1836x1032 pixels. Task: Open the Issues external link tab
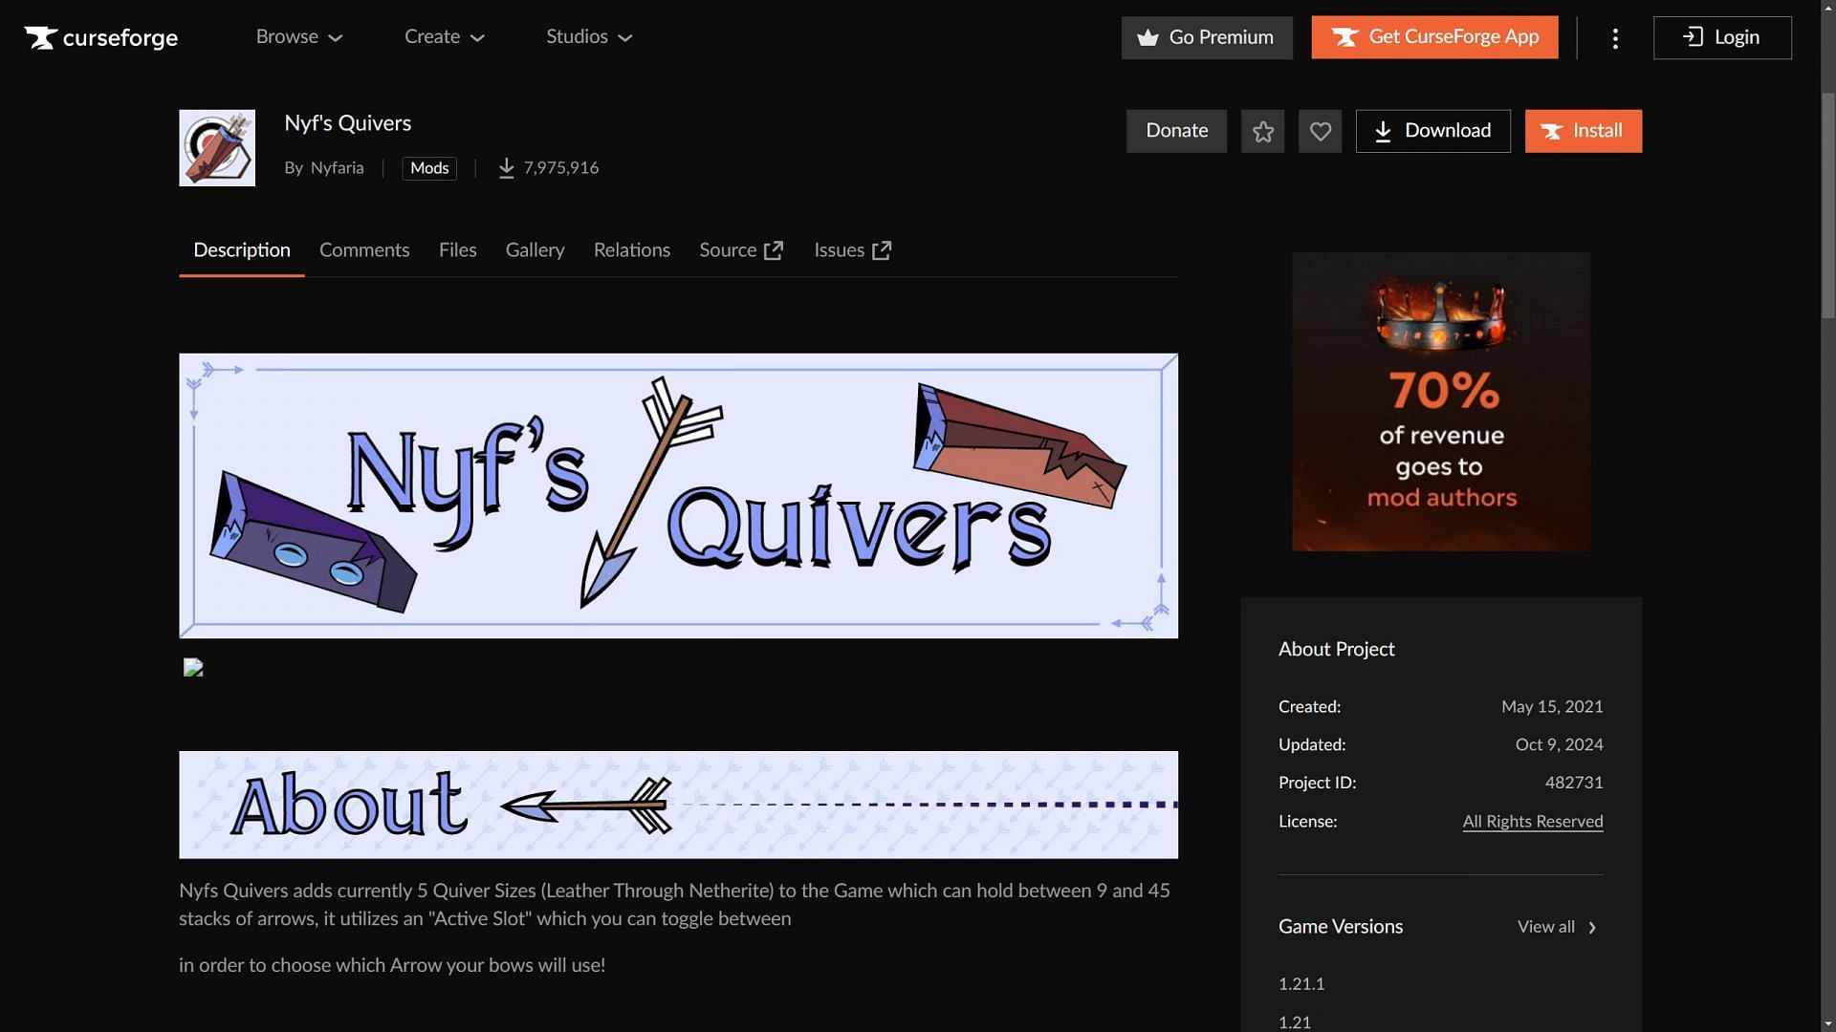coord(852,250)
